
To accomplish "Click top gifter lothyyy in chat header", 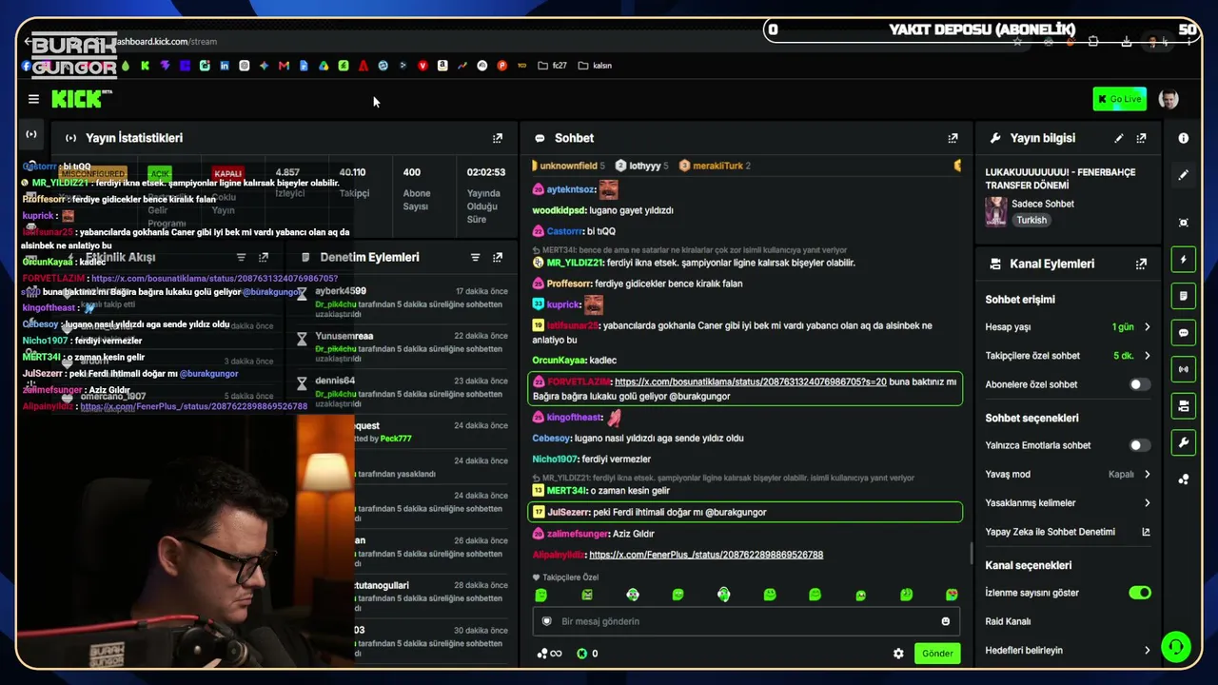I will coord(645,166).
